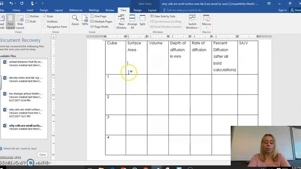The image size is (301, 169).
Task: Click 'Which file do I want to save?' link
Action: click(x=20, y=148)
